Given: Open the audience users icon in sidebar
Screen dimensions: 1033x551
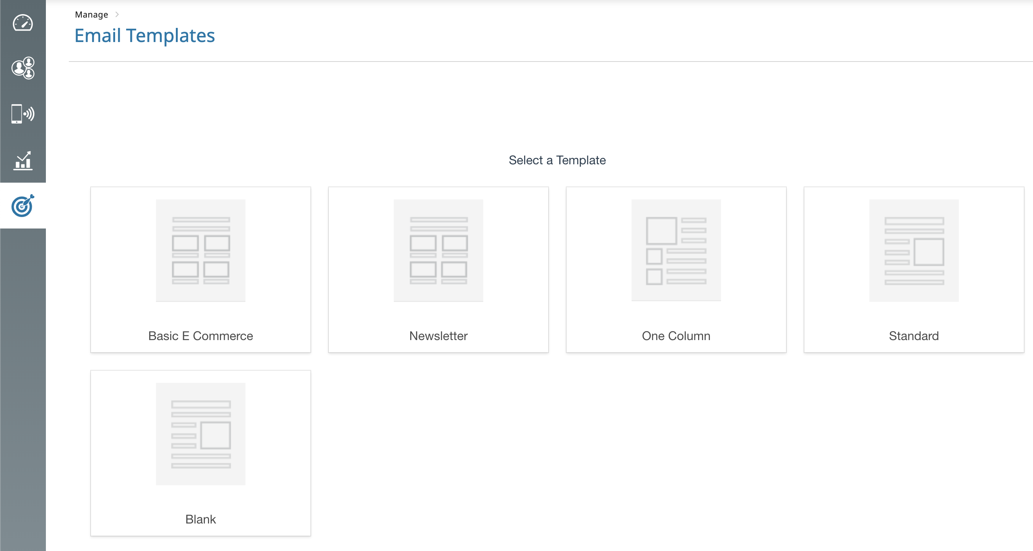Looking at the screenshot, I should (x=23, y=68).
